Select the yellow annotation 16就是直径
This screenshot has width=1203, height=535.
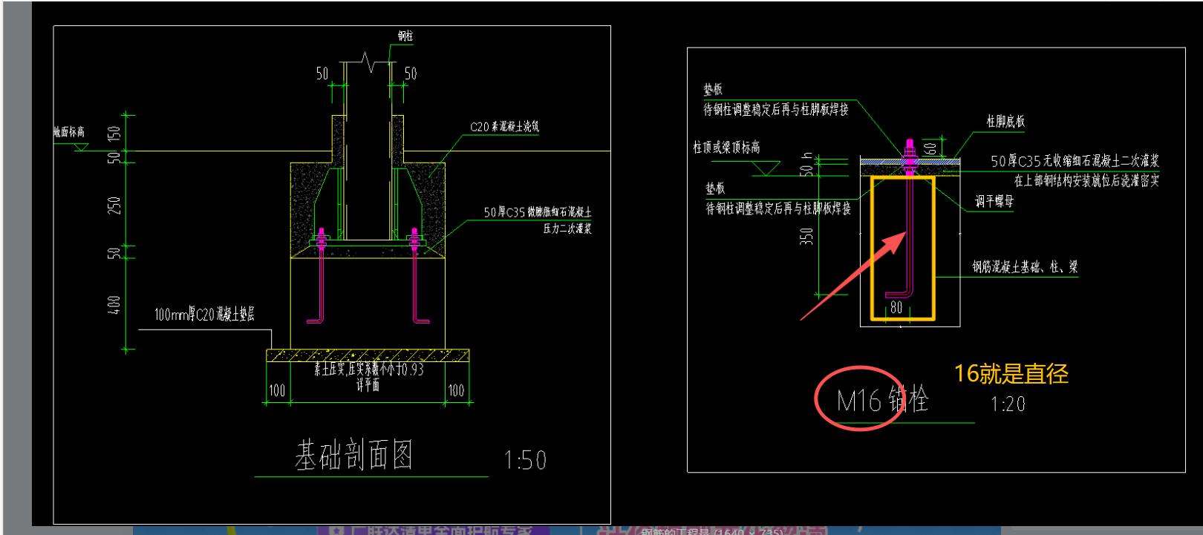(x=1011, y=373)
